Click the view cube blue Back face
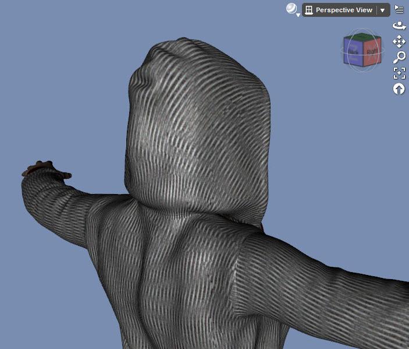 (353, 52)
